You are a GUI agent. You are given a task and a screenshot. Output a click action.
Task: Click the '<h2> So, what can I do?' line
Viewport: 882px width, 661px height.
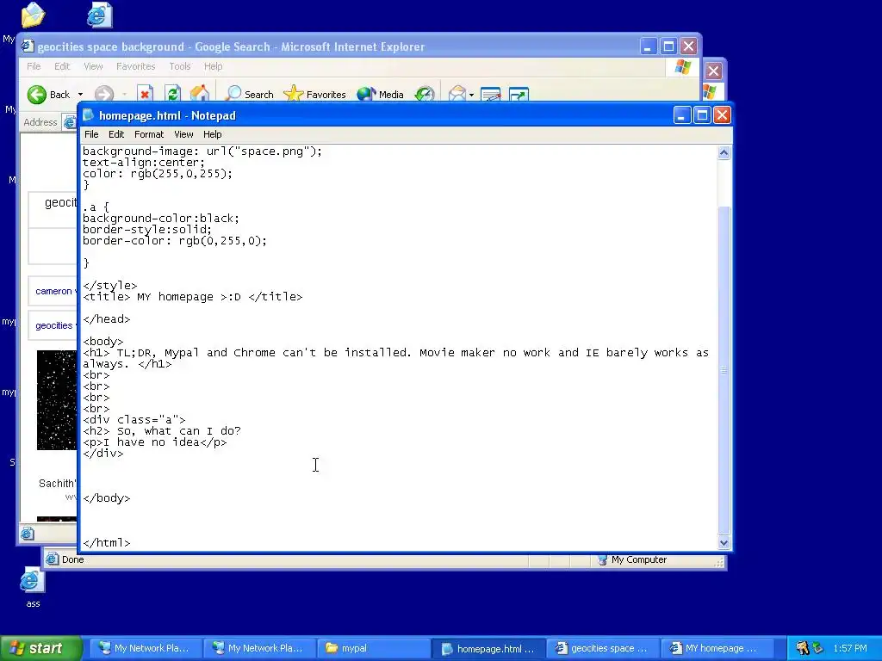click(x=162, y=431)
